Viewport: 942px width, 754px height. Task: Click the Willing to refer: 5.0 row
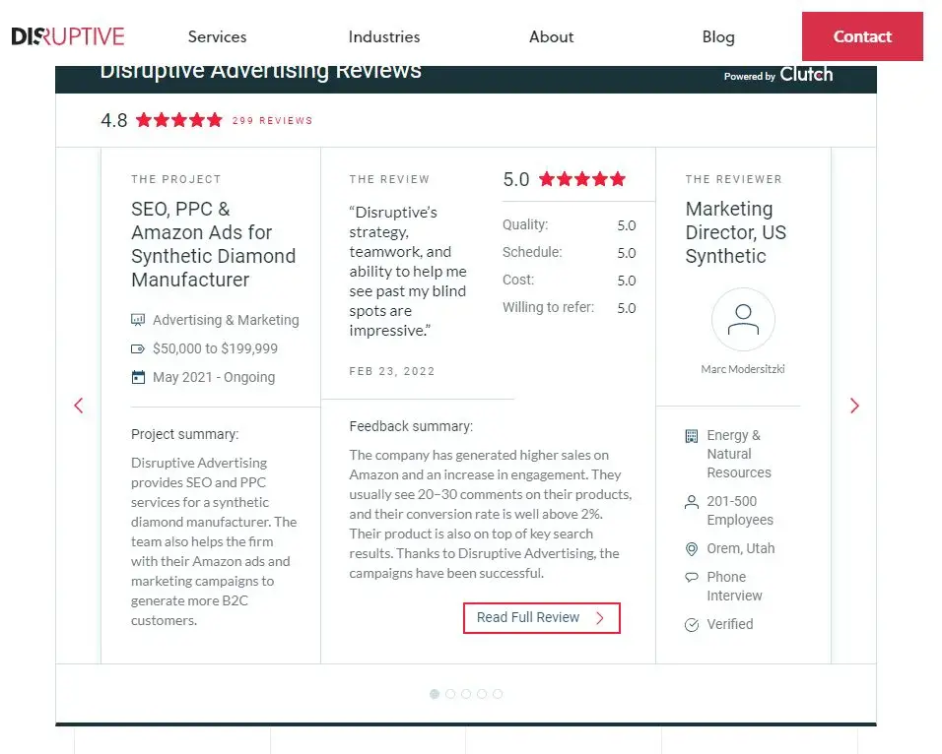click(x=569, y=308)
